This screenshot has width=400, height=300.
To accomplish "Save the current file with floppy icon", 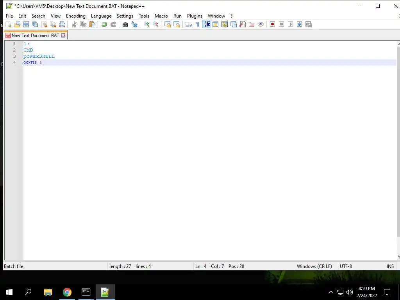I will point(26,24).
